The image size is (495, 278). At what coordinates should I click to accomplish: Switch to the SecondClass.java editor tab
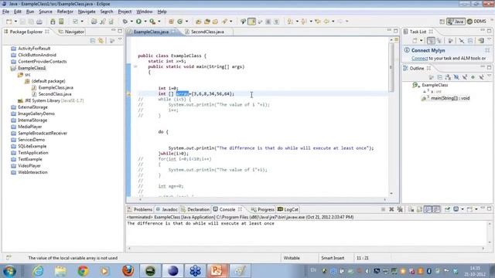(x=207, y=32)
